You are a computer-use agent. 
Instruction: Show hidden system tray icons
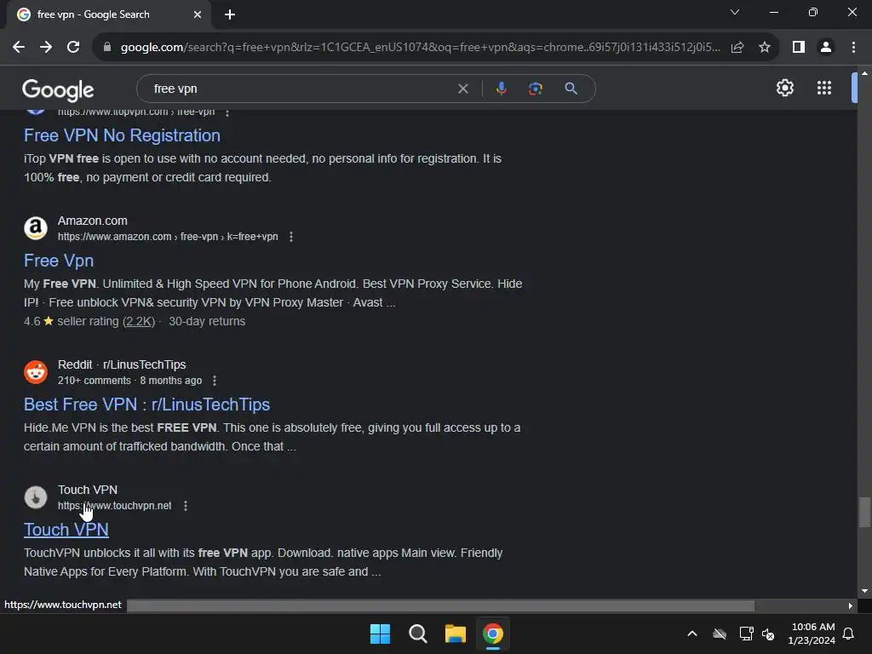692,634
